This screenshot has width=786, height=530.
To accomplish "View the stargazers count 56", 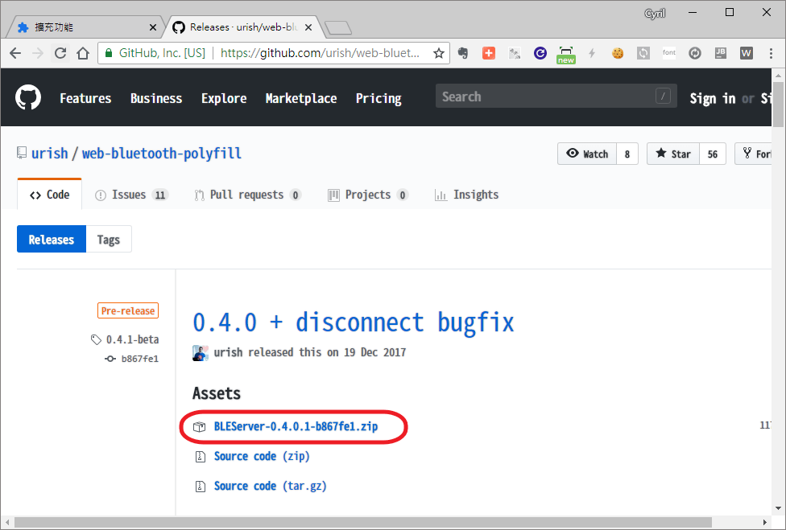I will 712,154.
